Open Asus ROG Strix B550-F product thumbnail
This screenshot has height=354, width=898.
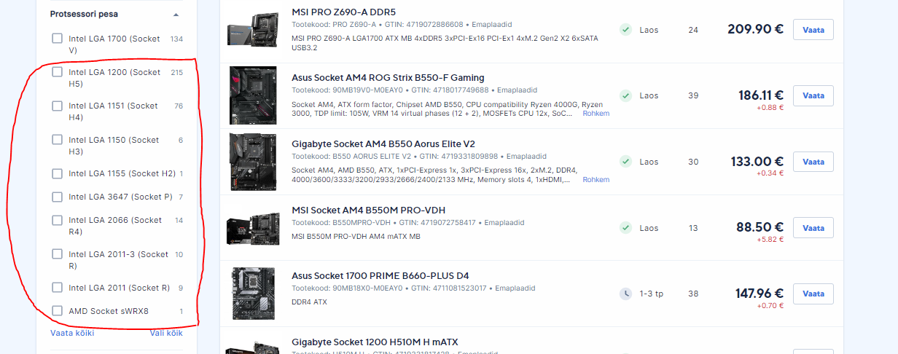click(x=253, y=95)
